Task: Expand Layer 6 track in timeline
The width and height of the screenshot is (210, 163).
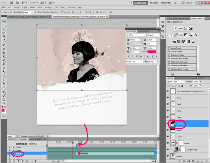Action: coord(9,153)
